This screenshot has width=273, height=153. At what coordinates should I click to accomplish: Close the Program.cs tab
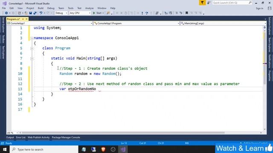pos(26,19)
